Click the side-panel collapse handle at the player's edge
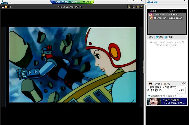Viewport: 189px width, 125px height. (144, 67)
